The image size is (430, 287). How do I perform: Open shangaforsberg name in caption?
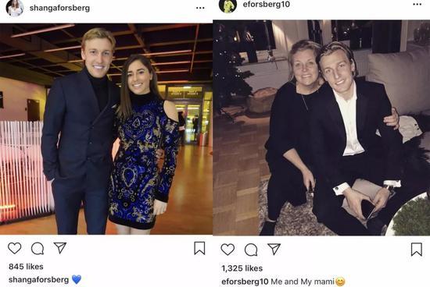click(38, 280)
